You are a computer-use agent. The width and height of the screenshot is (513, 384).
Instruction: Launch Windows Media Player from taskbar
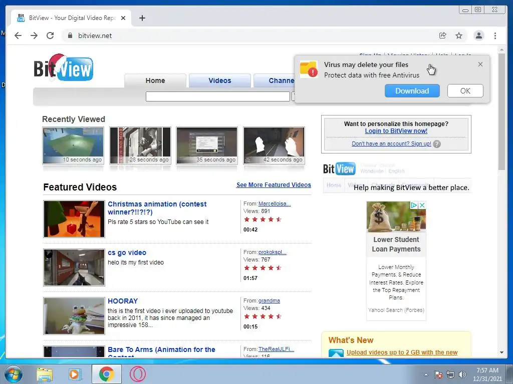75,374
